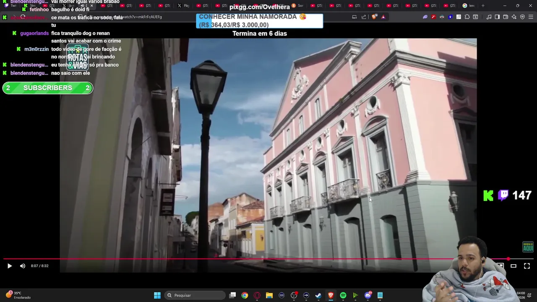Toggle the browser sidebar panel
Screen dimensions: 537x302
click(x=497, y=17)
